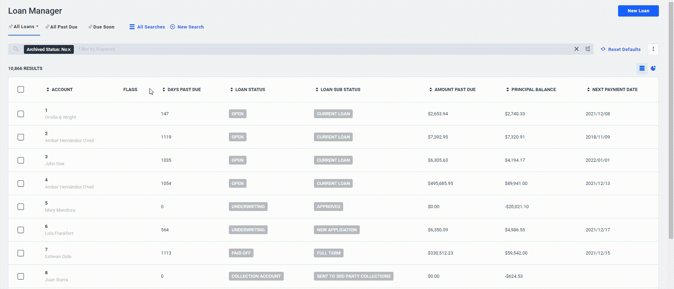Click the pin icon beside All Loans
Viewport: 674px width, 289px height.
point(11,26)
